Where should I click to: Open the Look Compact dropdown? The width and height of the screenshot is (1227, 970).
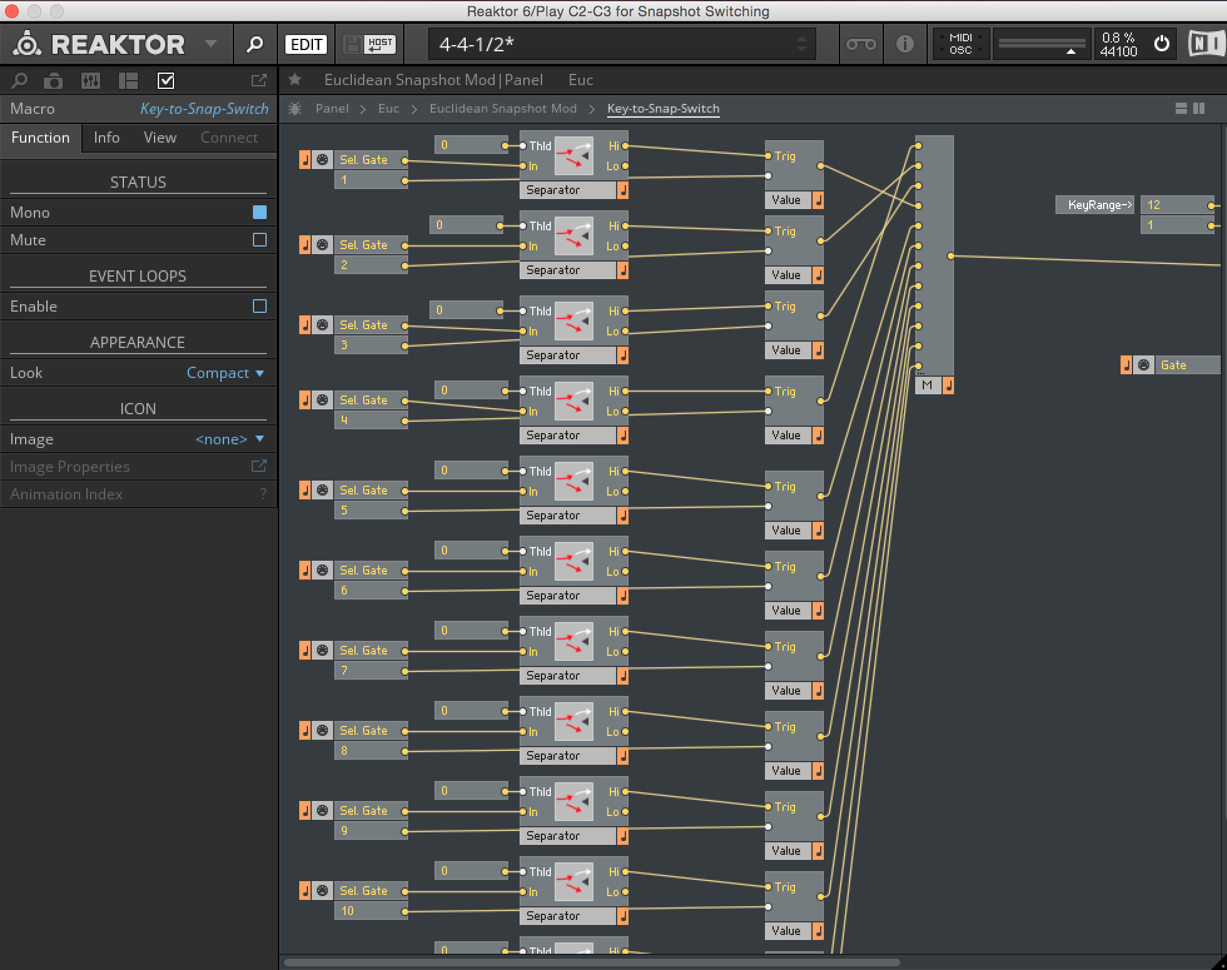(x=225, y=373)
